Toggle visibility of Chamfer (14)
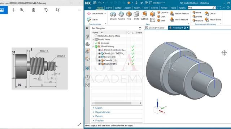The image size is (231, 129). 99,64
